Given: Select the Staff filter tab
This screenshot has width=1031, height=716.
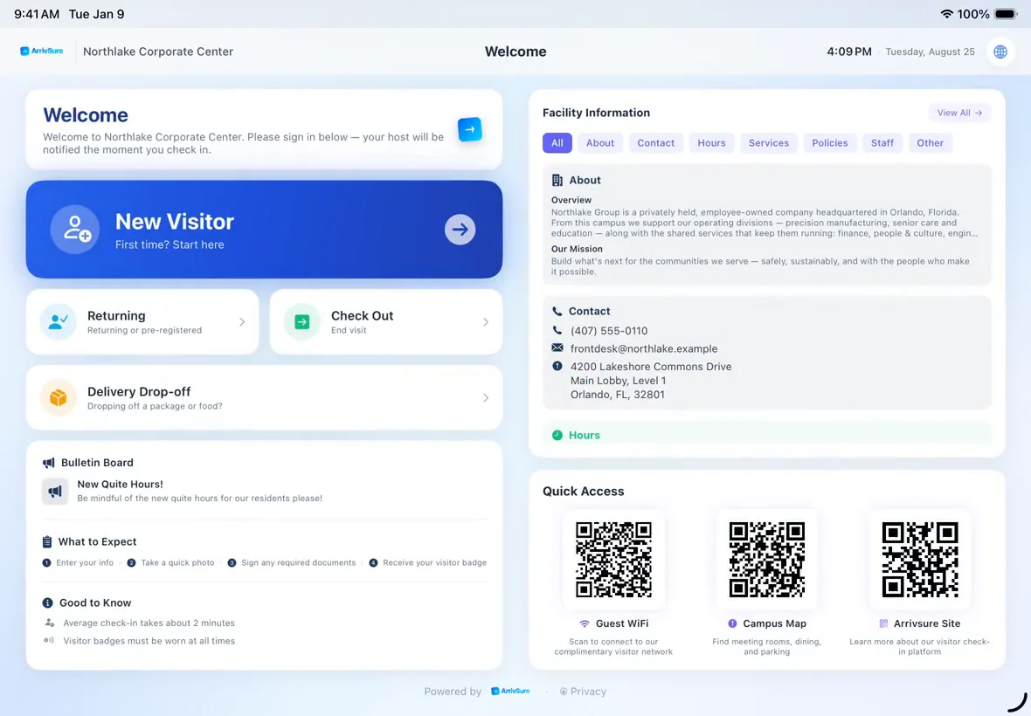Looking at the screenshot, I should 882,142.
